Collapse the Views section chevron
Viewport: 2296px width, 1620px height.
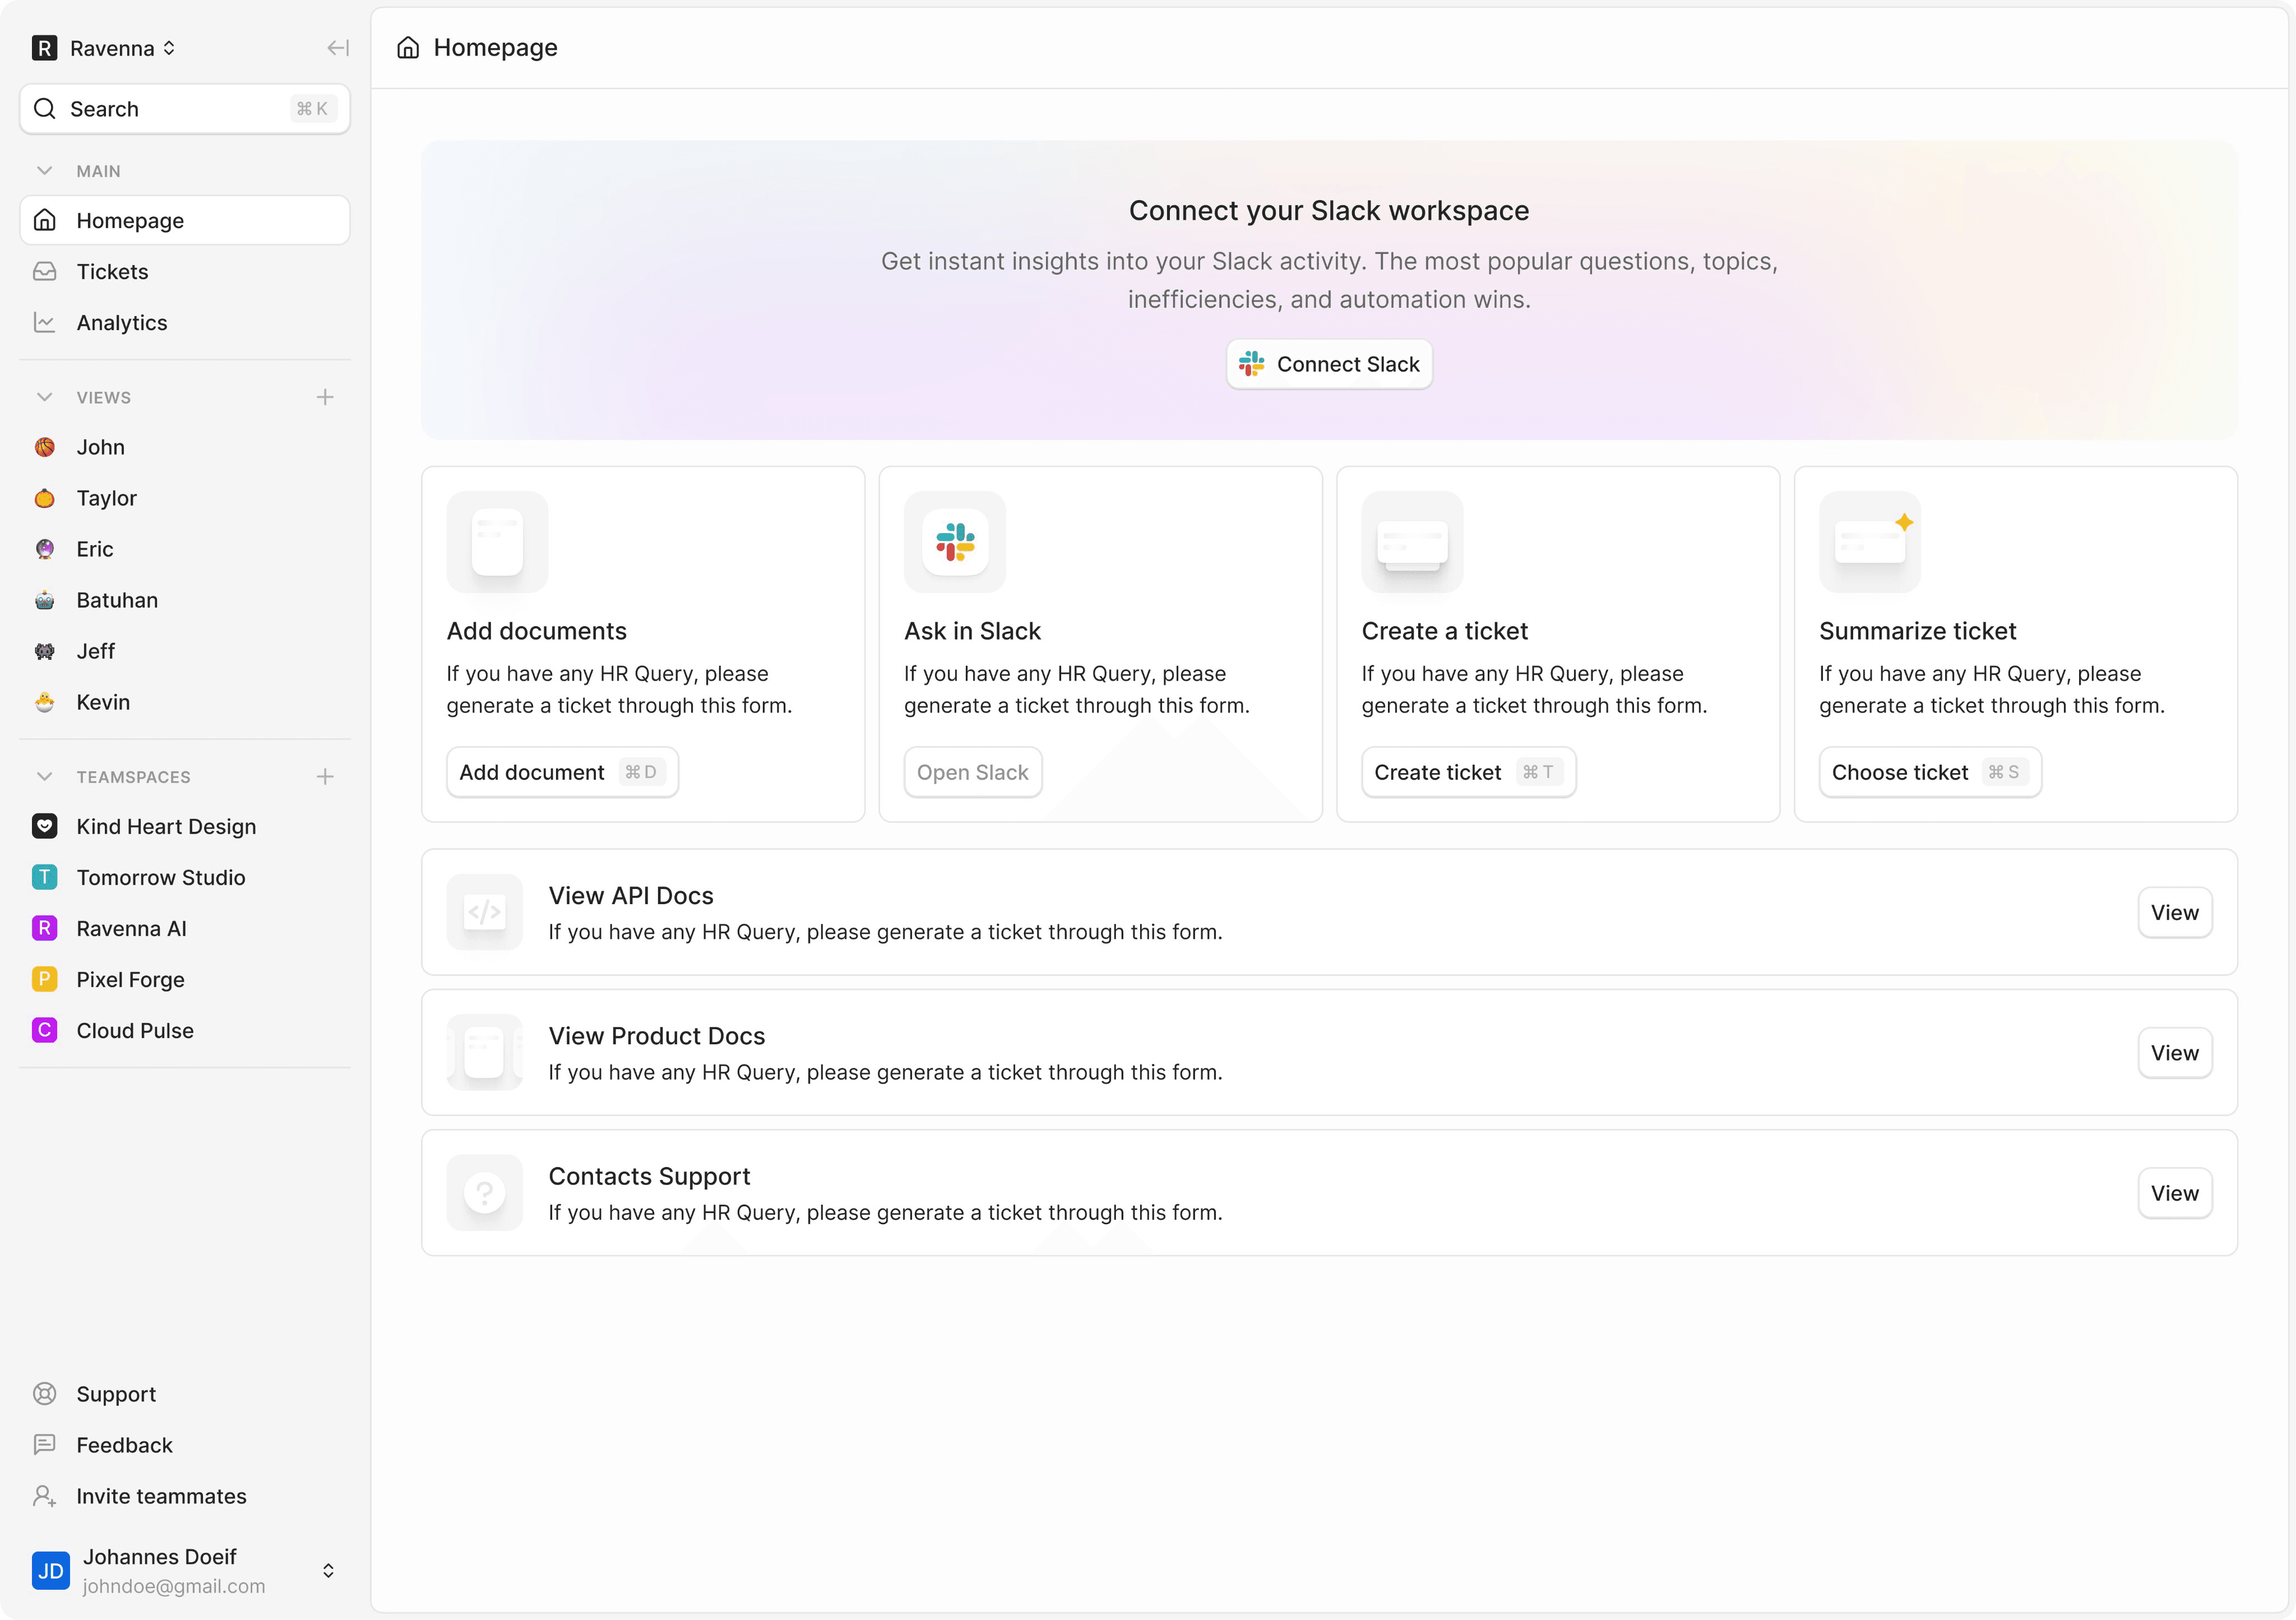coord(44,397)
